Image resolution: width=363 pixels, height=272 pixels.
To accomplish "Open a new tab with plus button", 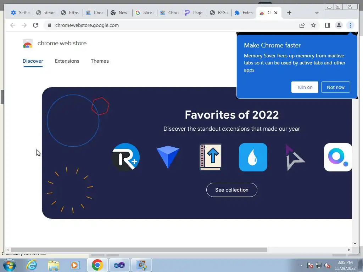I will [x=289, y=13].
